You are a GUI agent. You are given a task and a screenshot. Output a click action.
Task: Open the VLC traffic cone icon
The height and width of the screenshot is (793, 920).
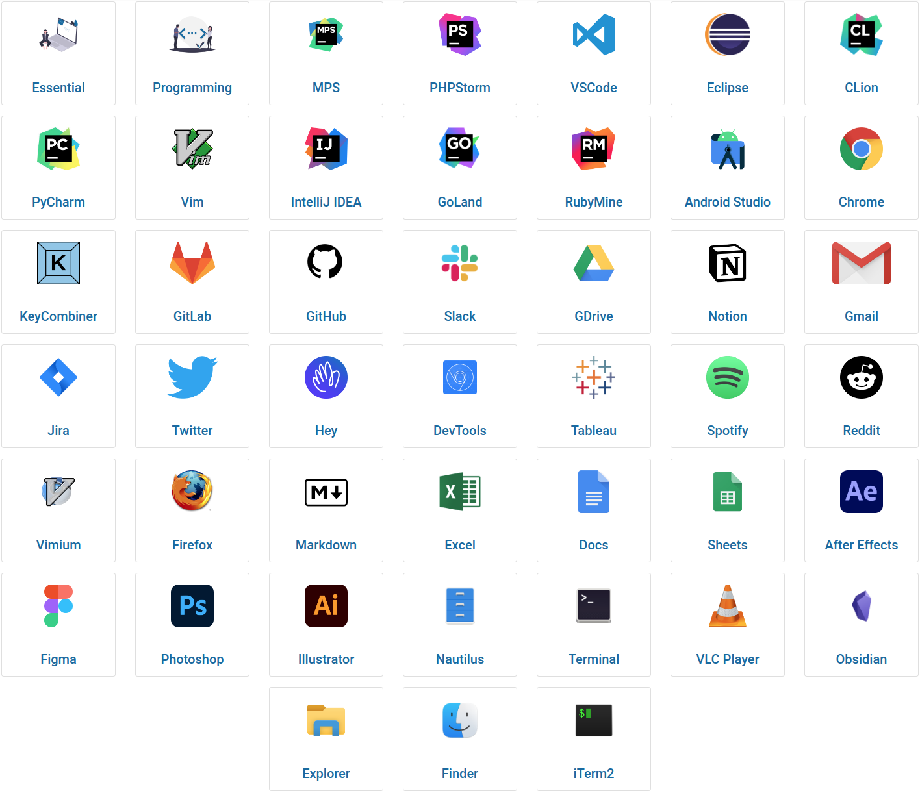(x=728, y=606)
